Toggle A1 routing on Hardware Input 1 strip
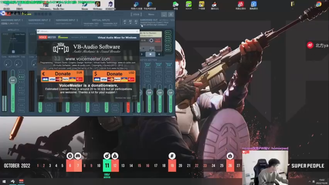Viewport: 329px width, 185px height. point(21,72)
